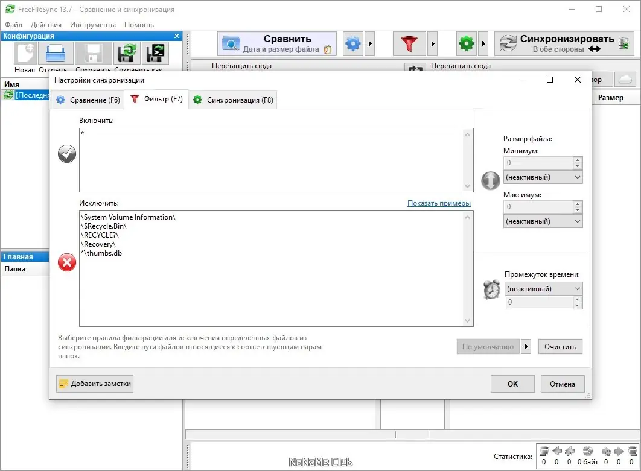This screenshot has width=641, height=471.
Task: Increase the minimum file size value
Action: coord(577,160)
